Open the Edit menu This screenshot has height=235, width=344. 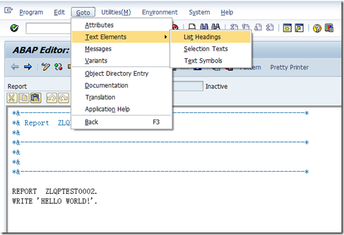[x=59, y=12]
